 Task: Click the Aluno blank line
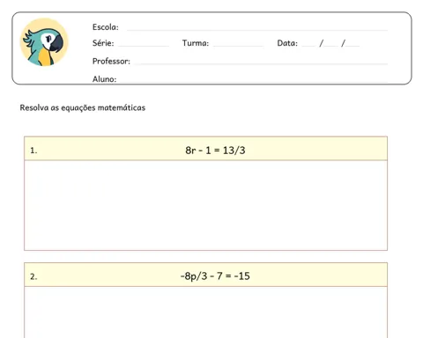pyautogui.click(x=254, y=82)
